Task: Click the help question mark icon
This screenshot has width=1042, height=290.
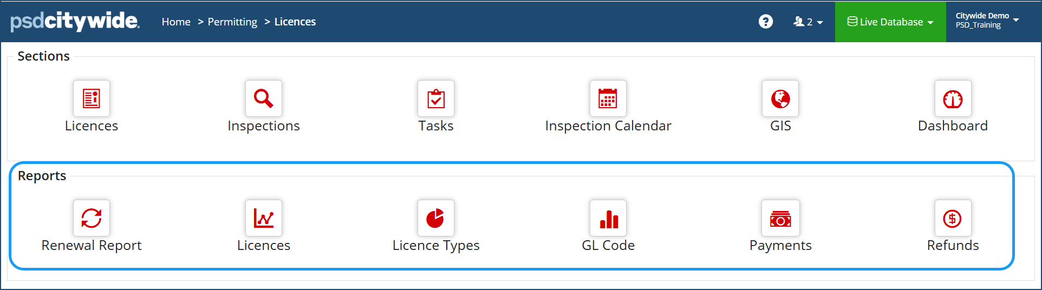Action: point(766,22)
